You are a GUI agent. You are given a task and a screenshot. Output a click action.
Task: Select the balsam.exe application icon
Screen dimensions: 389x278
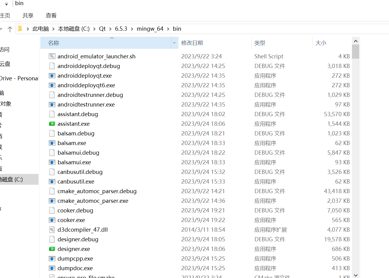coord(51,143)
